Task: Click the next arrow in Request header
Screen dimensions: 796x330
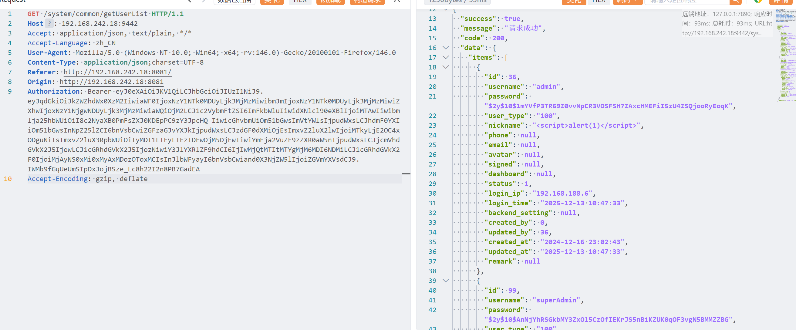Action: pyautogui.click(x=204, y=1)
